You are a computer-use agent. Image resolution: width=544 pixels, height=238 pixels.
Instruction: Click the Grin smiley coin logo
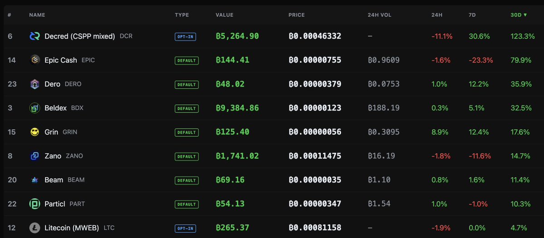(x=34, y=132)
